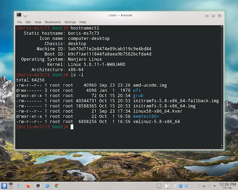Open the trash widget in the panel
Screen dimensions: 238x190
point(167,186)
